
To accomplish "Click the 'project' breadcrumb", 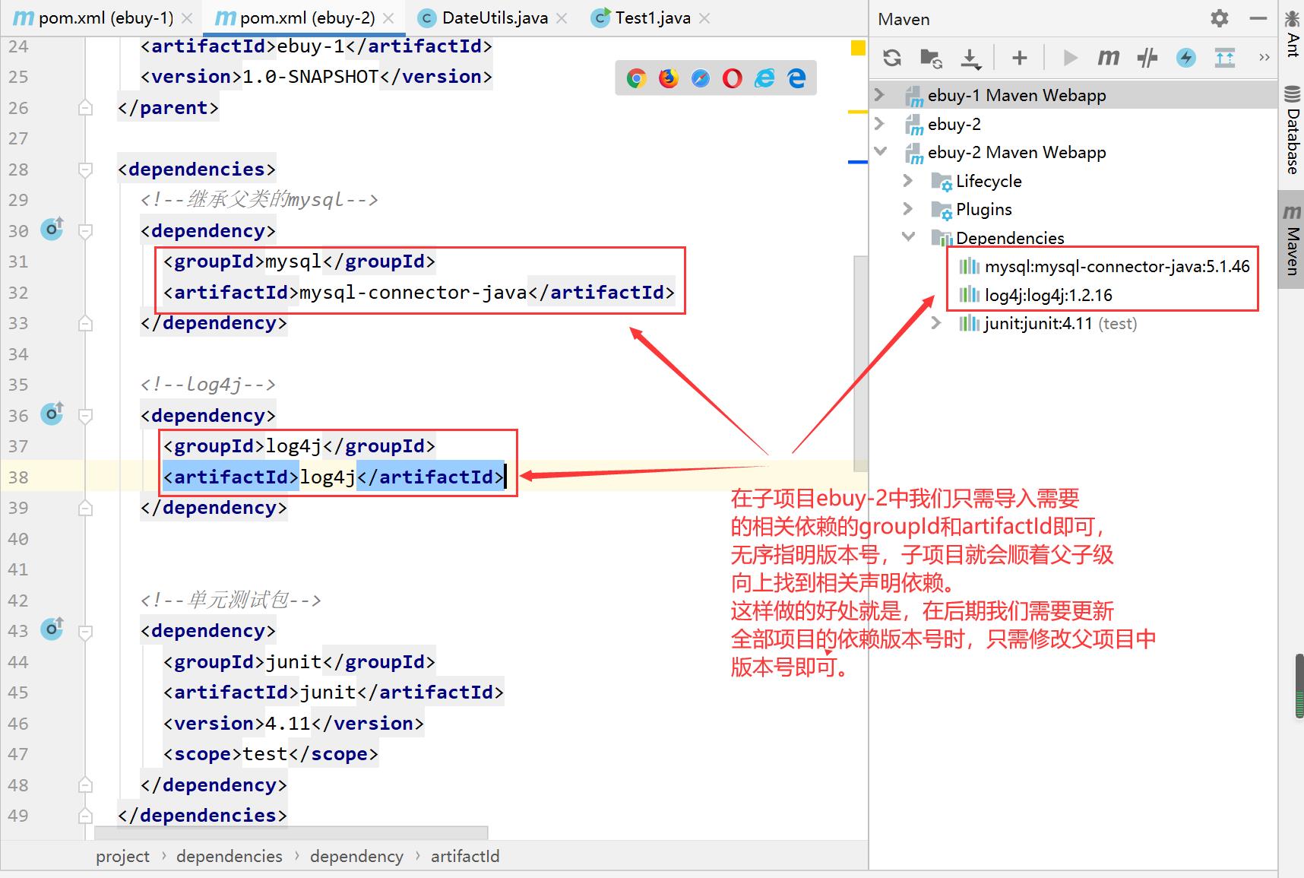I will tap(122, 856).
